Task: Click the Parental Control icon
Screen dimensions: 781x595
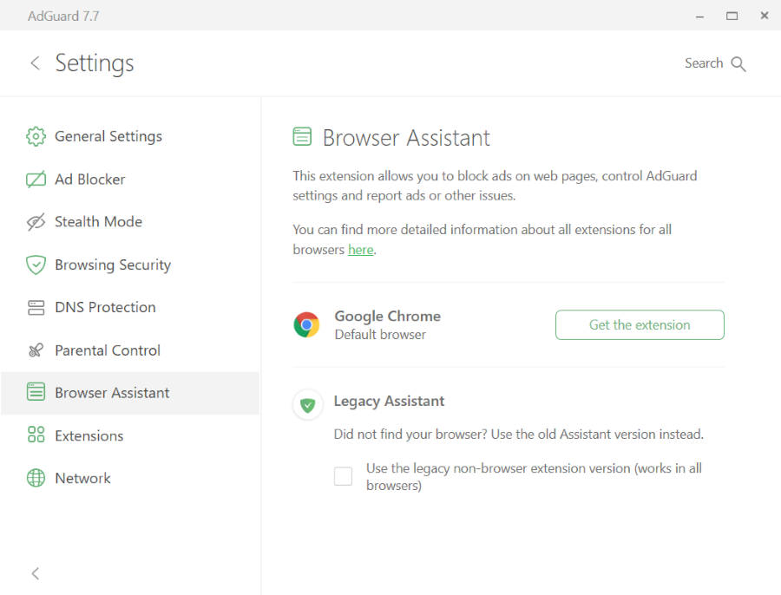Action: coord(36,350)
